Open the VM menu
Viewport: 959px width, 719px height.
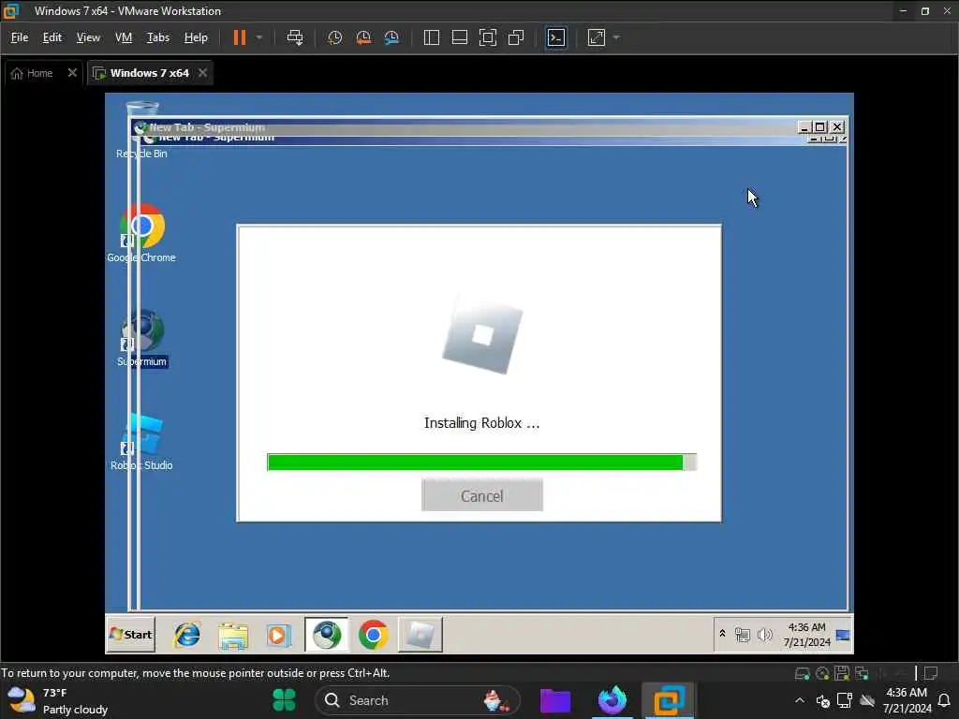coord(124,37)
